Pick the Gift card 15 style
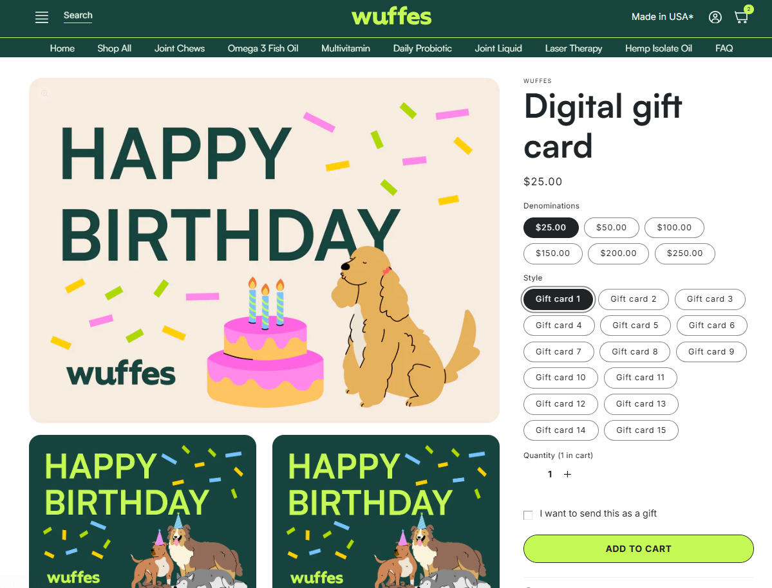The width and height of the screenshot is (772, 588). 641,430
